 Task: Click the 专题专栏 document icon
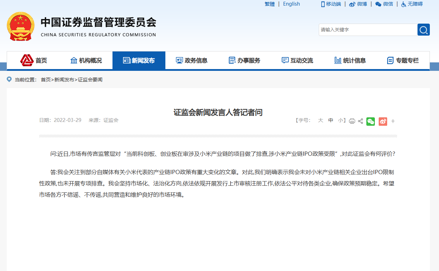point(390,60)
